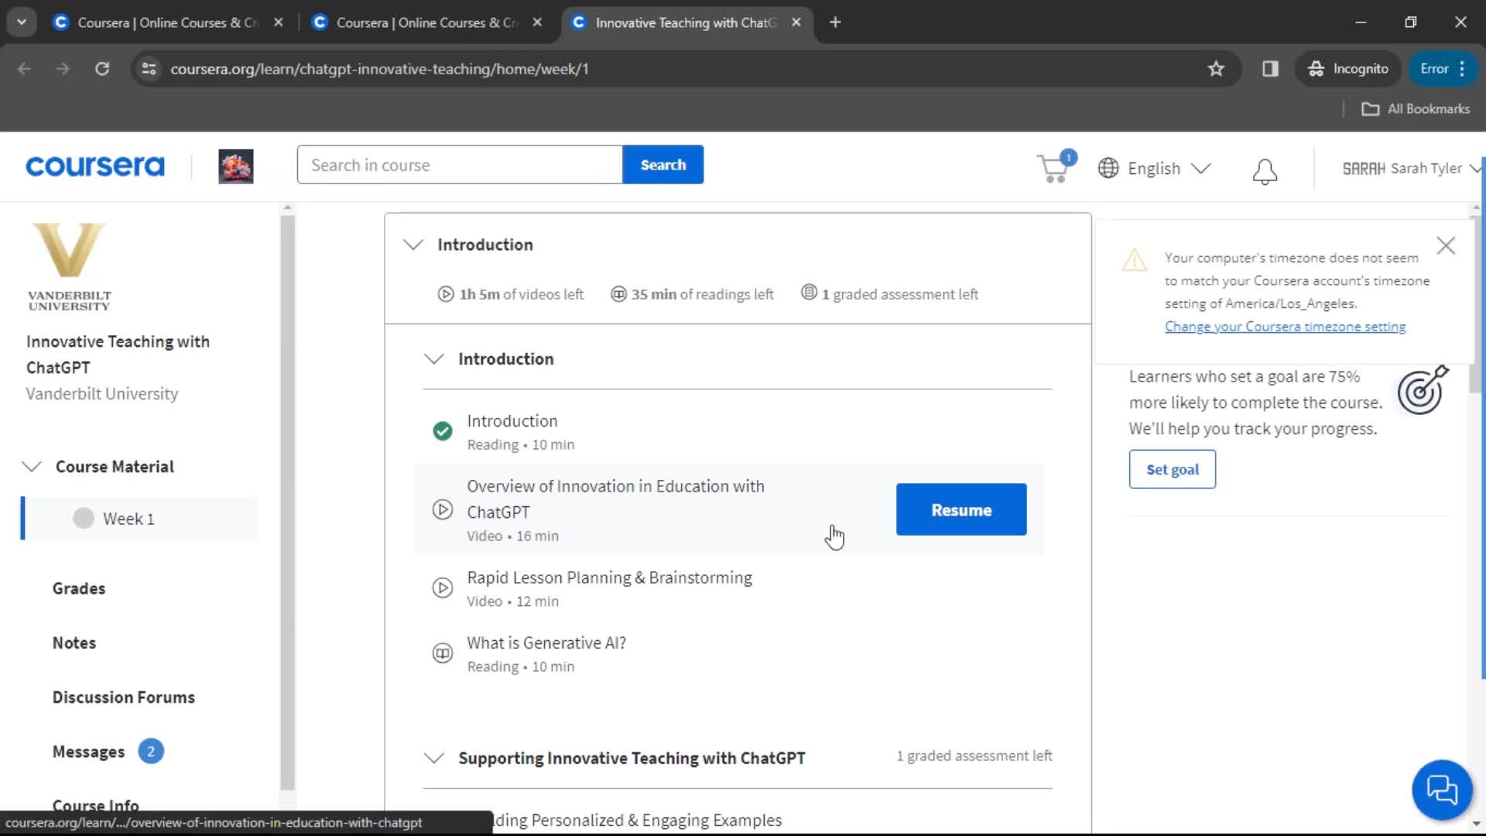The width and height of the screenshot is (1486, 836).
Task: Click the notifications bell icon
Action: click(x=1265, y=170)
